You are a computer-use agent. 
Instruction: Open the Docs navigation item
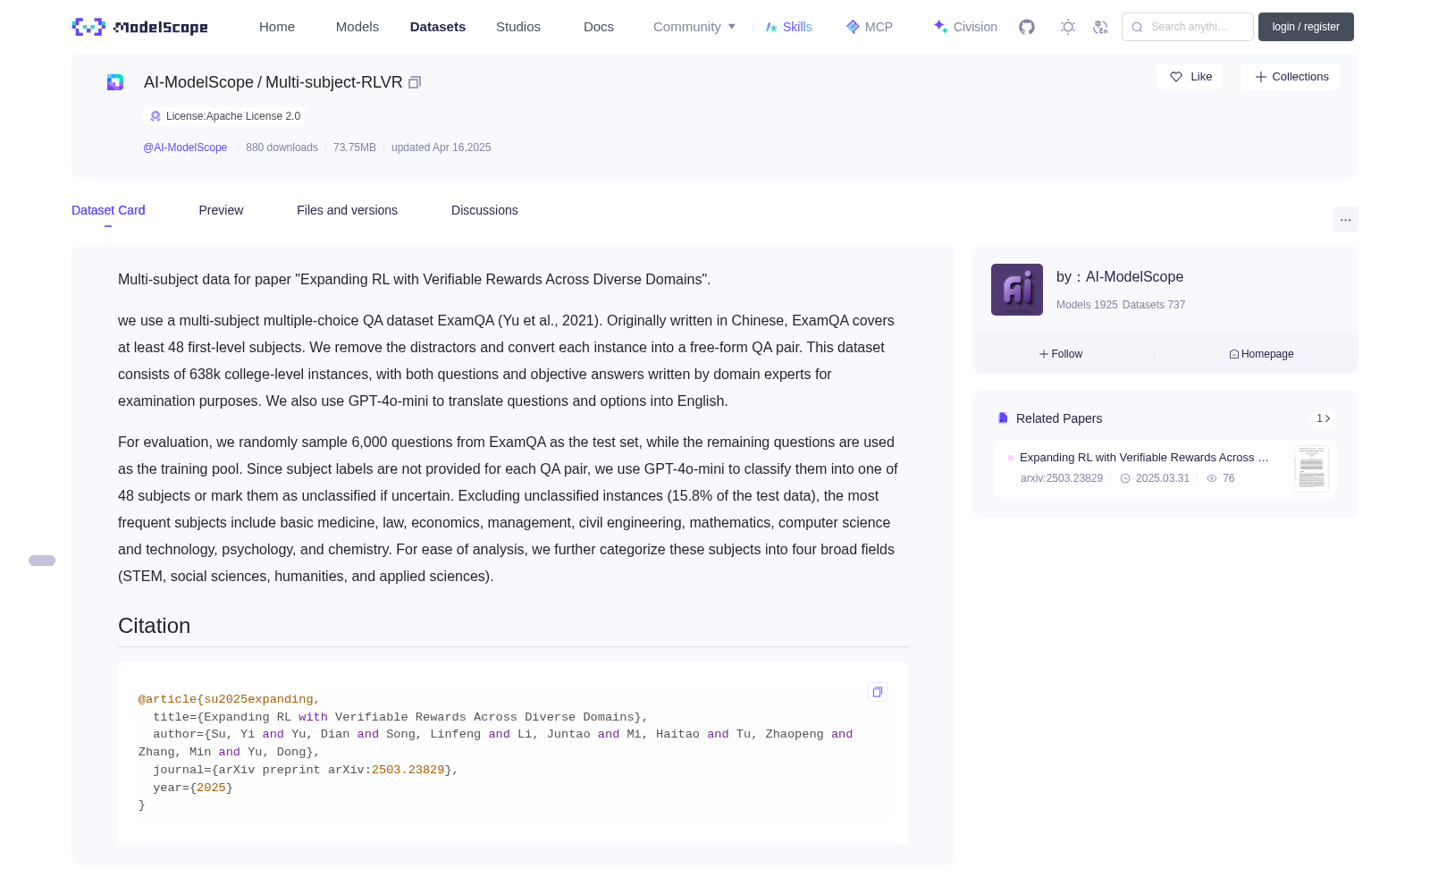coord(599,27)
